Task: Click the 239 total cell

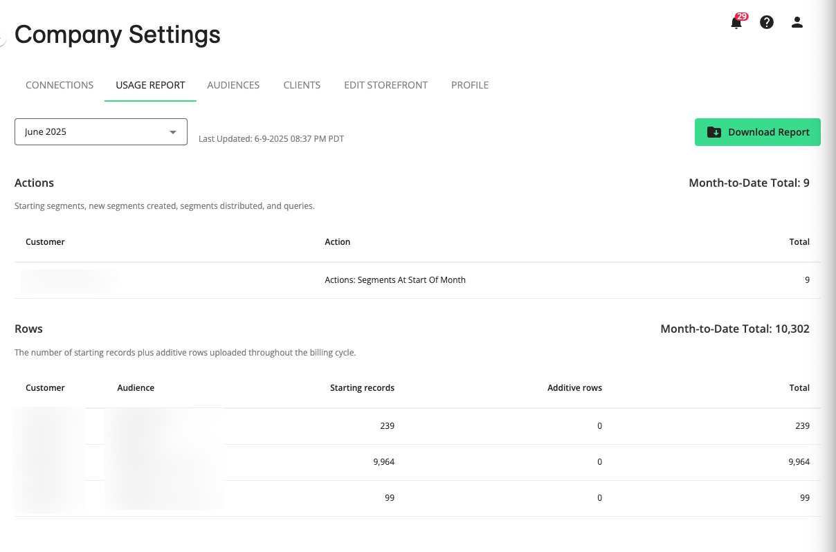Action: tap(802, 426)
